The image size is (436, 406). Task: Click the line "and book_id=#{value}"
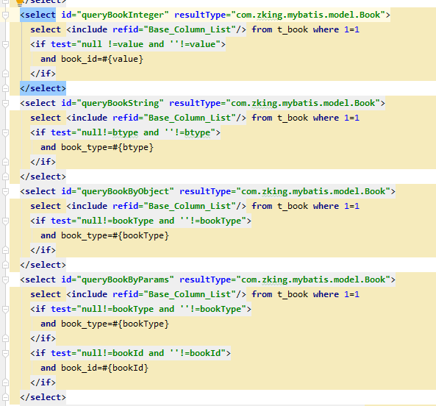92,59
